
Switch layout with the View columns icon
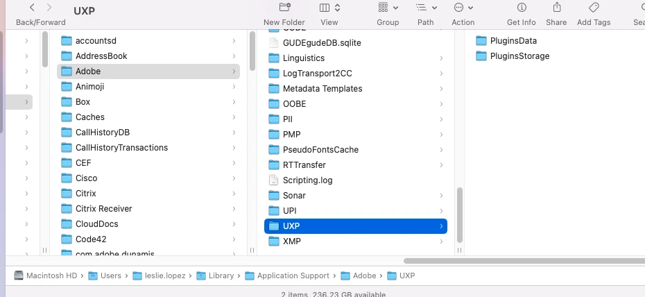[325, 8]
